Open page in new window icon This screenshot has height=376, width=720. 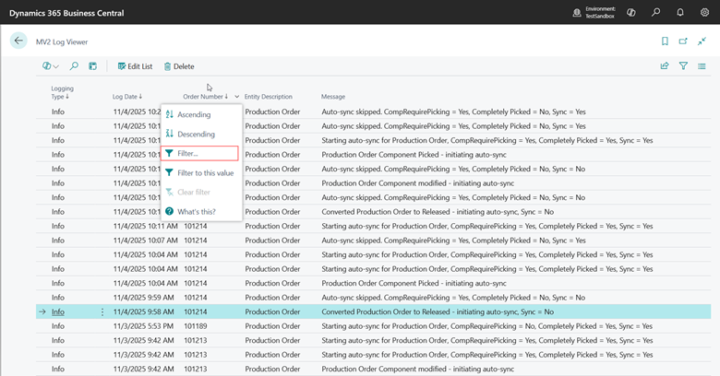[x=683, y=41]
